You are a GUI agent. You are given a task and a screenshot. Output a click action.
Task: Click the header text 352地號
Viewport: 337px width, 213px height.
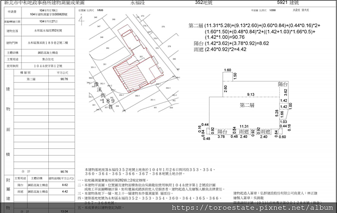point(204,3)
